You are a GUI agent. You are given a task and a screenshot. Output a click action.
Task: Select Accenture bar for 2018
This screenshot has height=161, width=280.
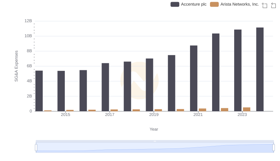(127, 86)
